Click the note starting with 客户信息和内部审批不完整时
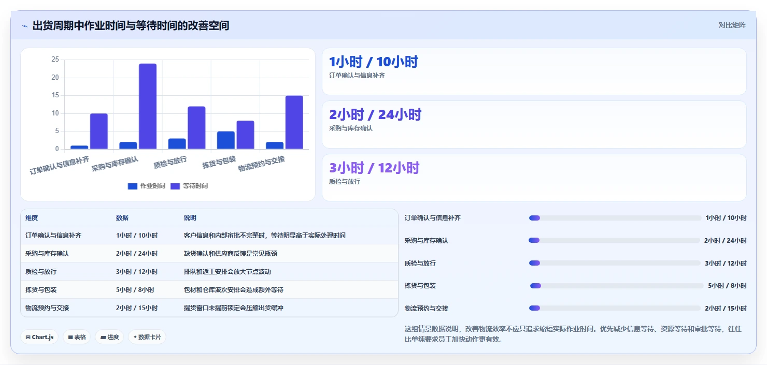767x365 pixels. 265,236
